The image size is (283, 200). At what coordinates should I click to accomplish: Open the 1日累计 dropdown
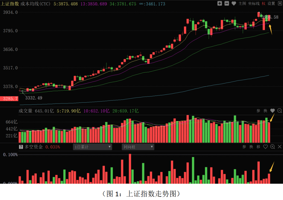(x=92, y=147)
